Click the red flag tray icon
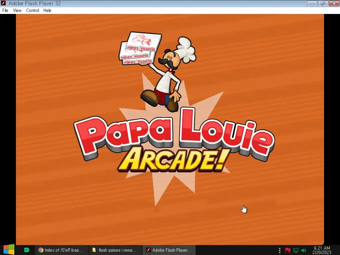This screenshot has height=255, width=340. click(288, 250)
